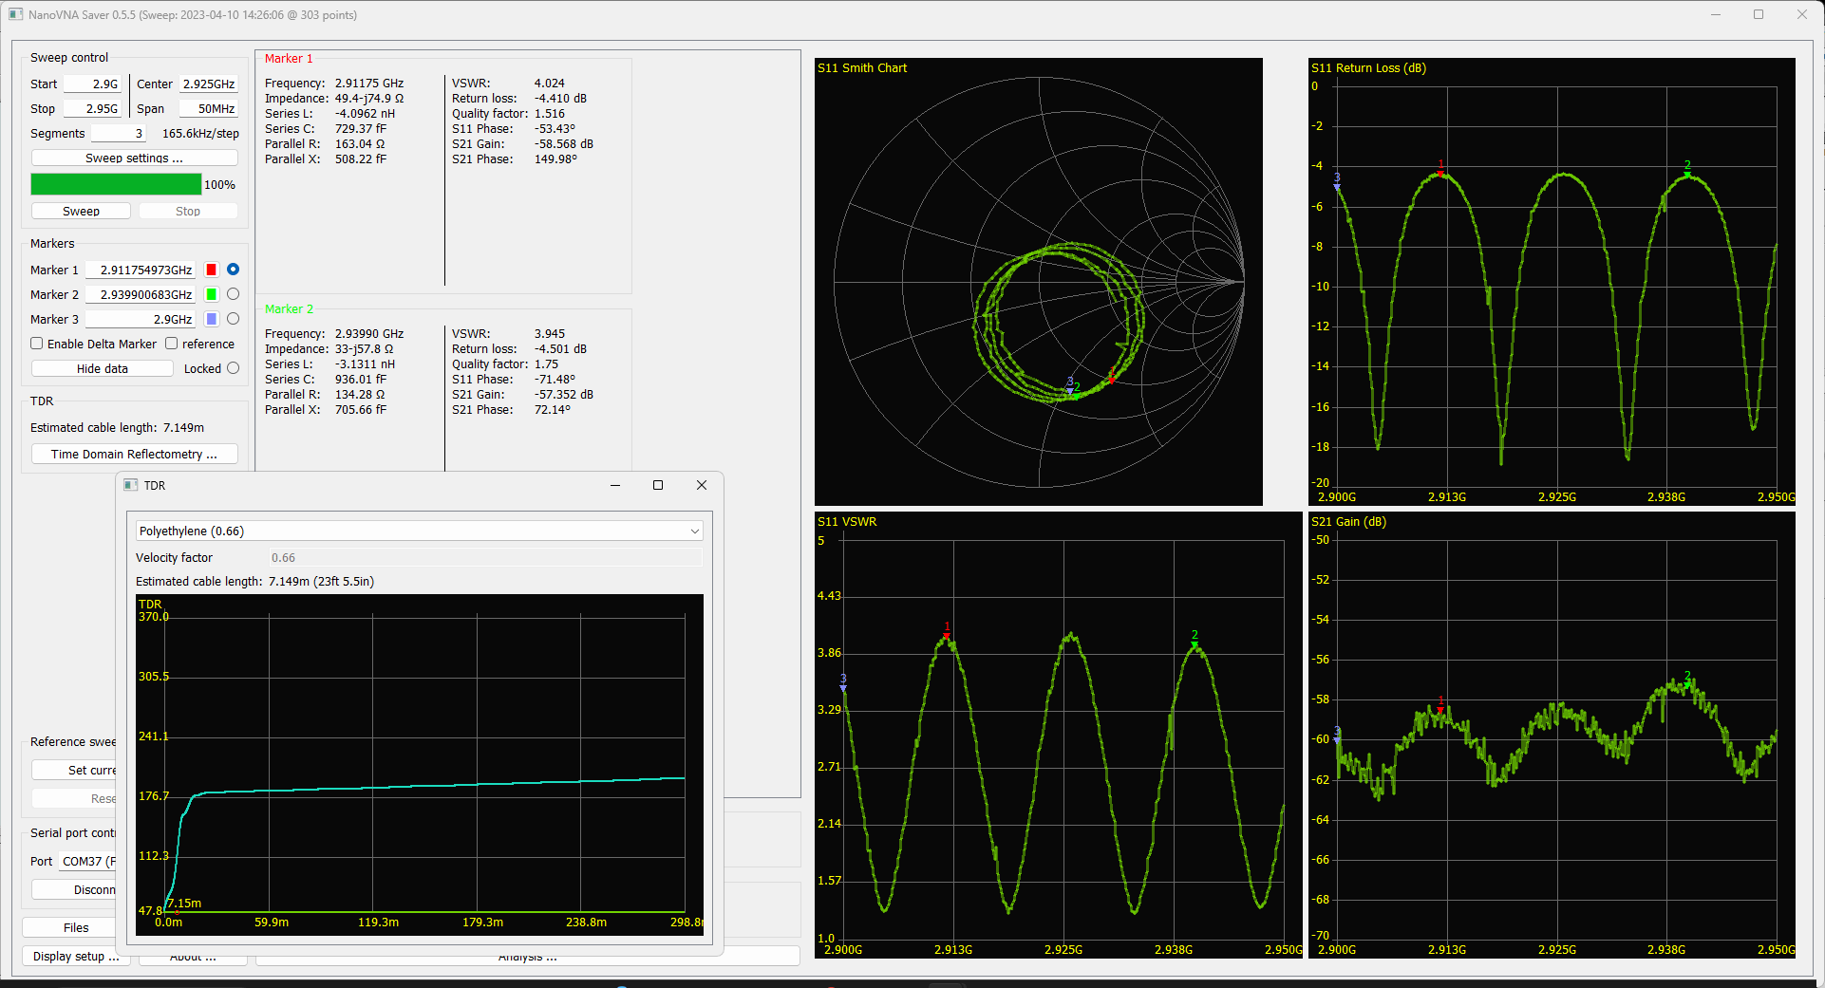1825x988 pixels.
Task: Click marker 2 on the VSWR chart
Action: point(1195,642)
